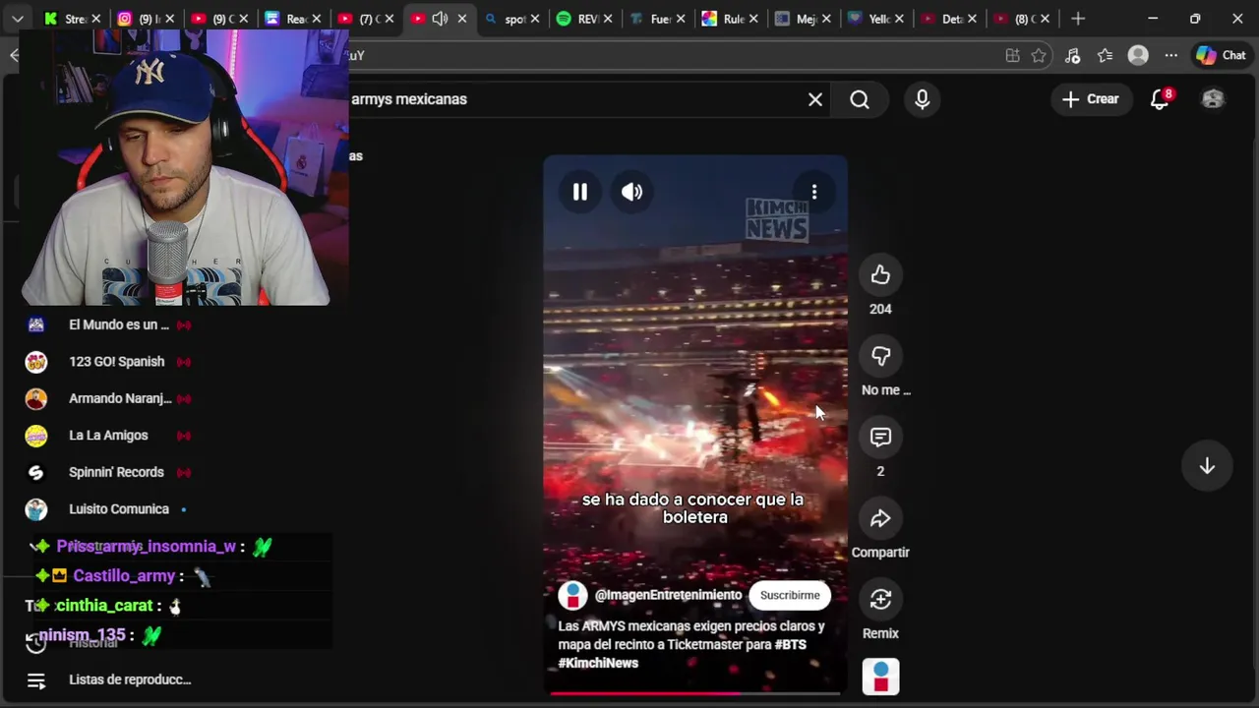Image resolution: width=1259 pixels, height=708 pixels.
Task: Click the #KimchiNews hashtag
Action: coord(598,663)
